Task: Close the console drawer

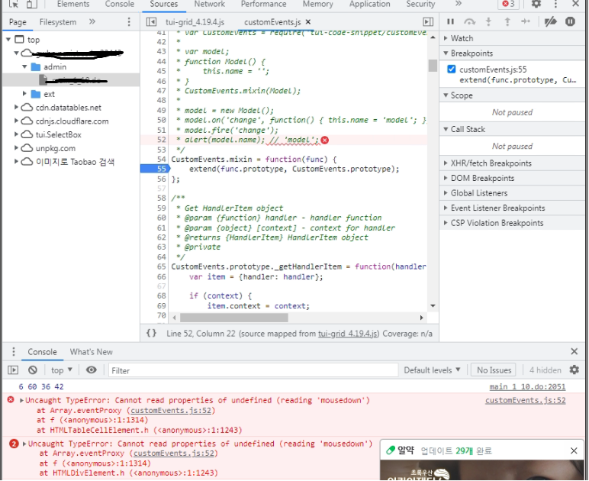Action: coord(574,351)
